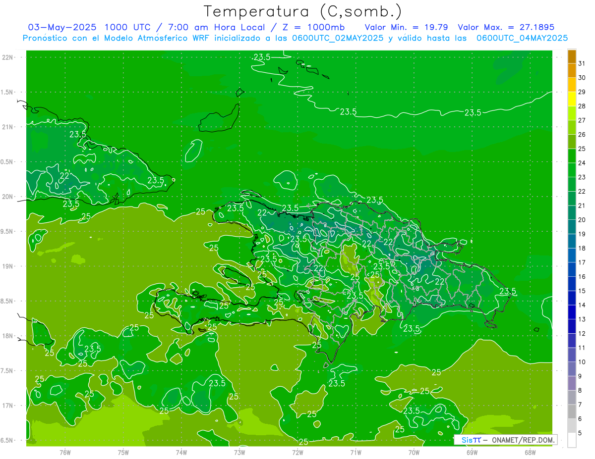
Task: Click the gray legend band between 6 and 7
Action: [x=572, y=412]
